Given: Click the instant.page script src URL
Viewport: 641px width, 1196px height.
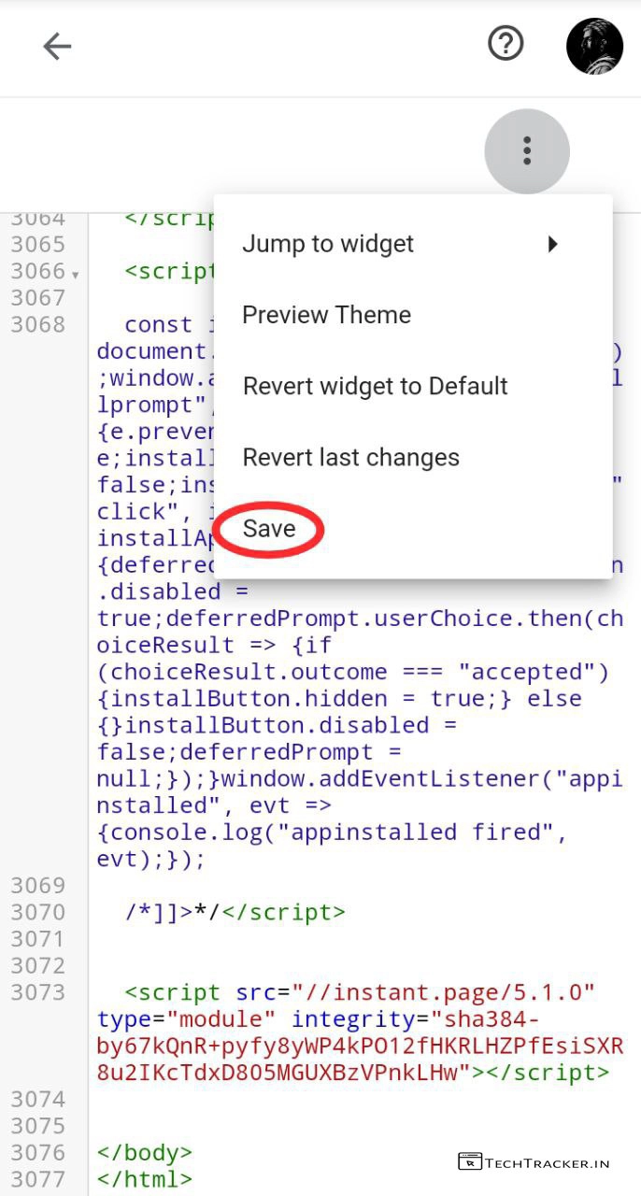Looking at the screenshot, I should pyautogui.click(x=444, y=991).
